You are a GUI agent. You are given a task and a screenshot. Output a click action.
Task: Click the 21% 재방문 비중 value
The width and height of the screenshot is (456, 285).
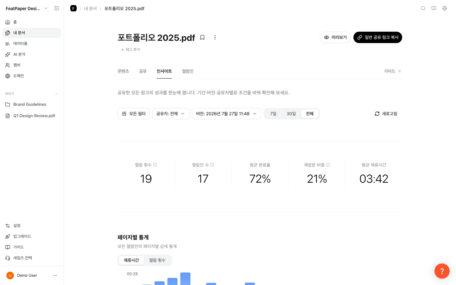[317, 179]
